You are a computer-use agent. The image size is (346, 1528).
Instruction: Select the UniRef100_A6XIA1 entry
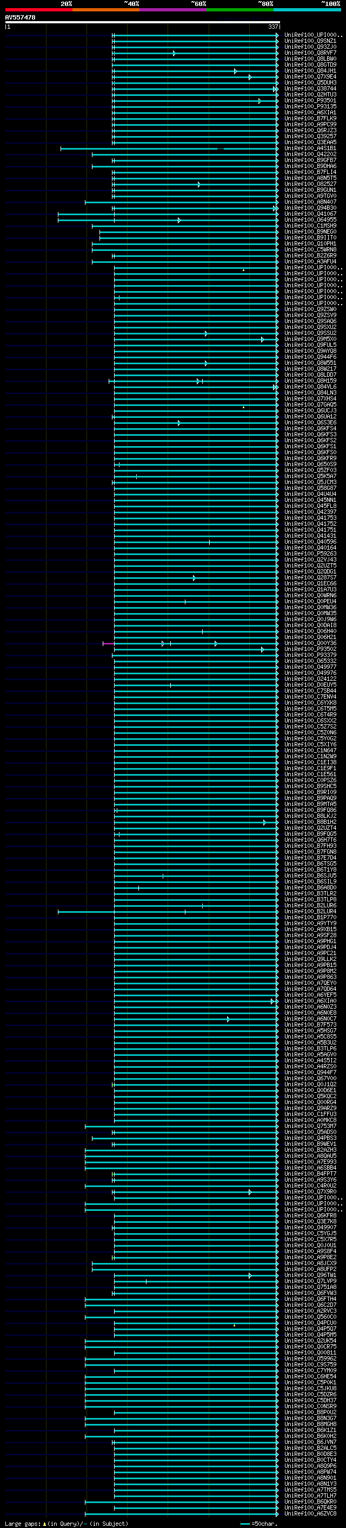pyautogui.click(x=310, y=113)
